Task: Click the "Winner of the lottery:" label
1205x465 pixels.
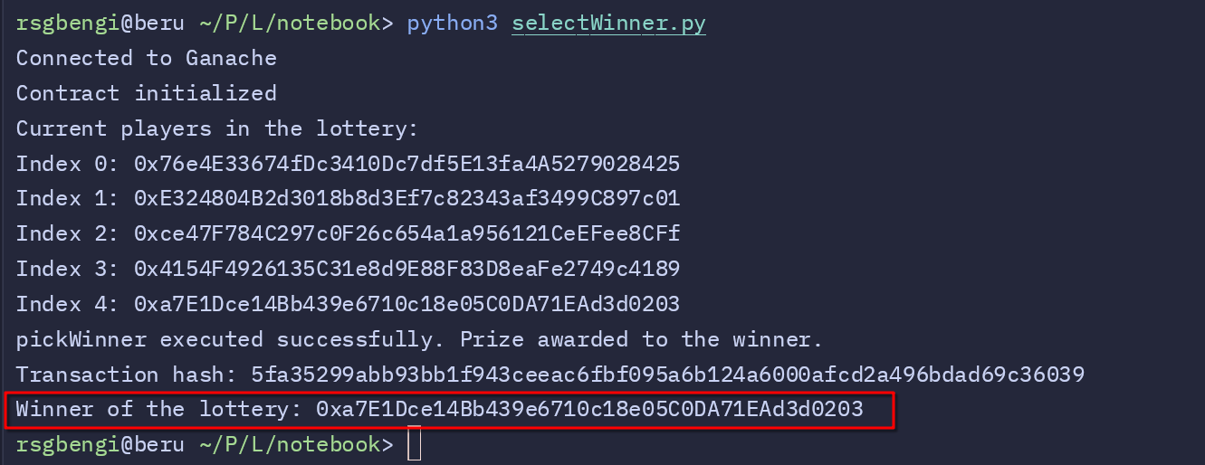Action: (x=158, y=410)
